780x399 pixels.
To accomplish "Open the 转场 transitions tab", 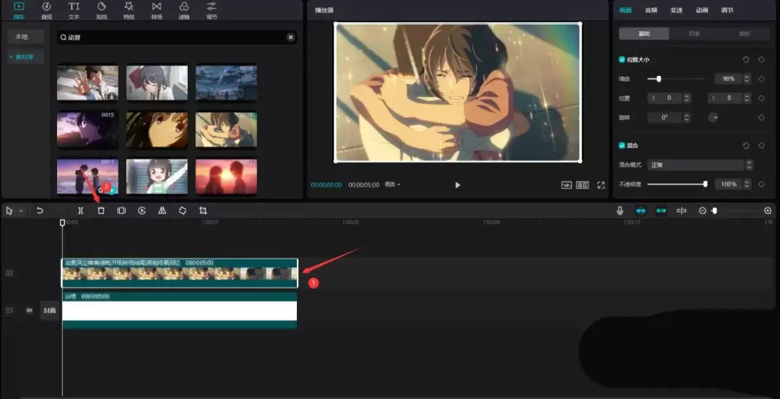I will pos(157,10).
